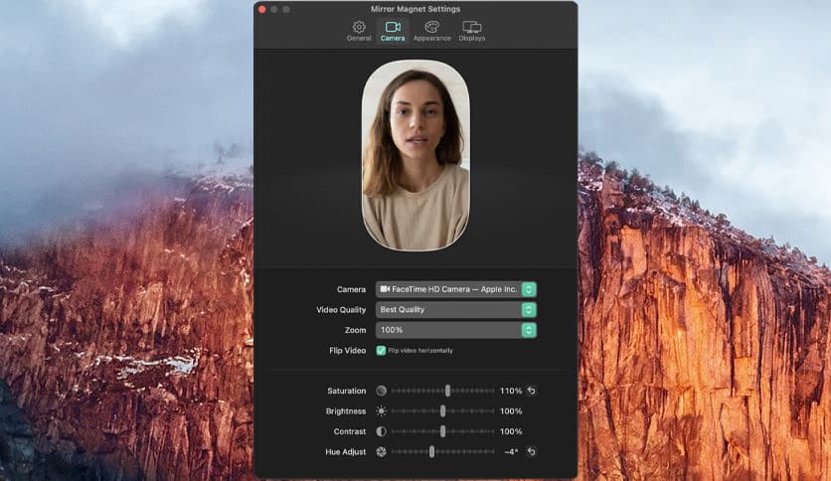Click the Video Quality label
831x481 pixels.
pyautogui.click(x=341, y=310)
